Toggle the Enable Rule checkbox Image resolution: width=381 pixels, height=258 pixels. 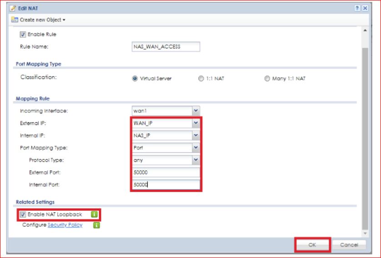click(x=23, y=35)
